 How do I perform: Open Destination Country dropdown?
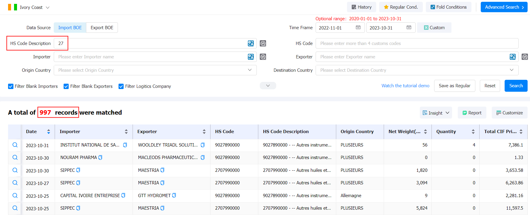point(417,70)
